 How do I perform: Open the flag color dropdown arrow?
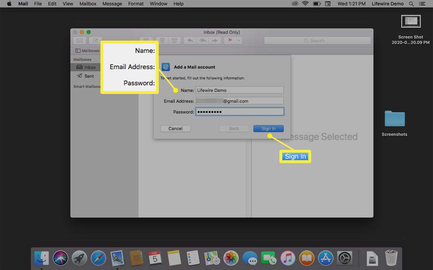pyautogui.click(x=239, y=41)
